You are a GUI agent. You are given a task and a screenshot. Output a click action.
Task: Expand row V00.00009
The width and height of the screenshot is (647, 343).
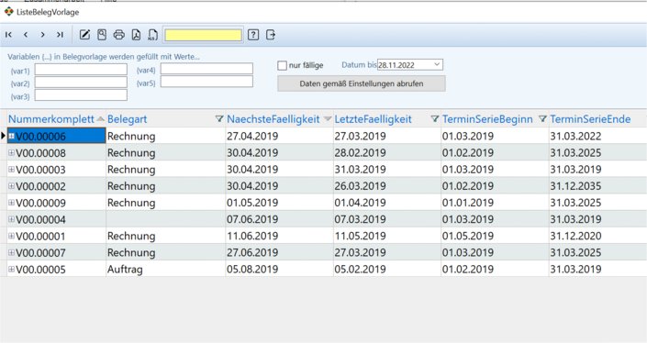(x=12, y=203)
